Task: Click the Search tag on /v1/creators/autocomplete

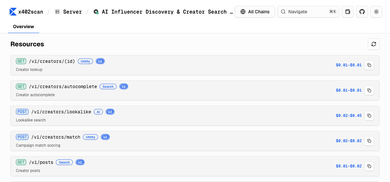Action: coord(108,86)
